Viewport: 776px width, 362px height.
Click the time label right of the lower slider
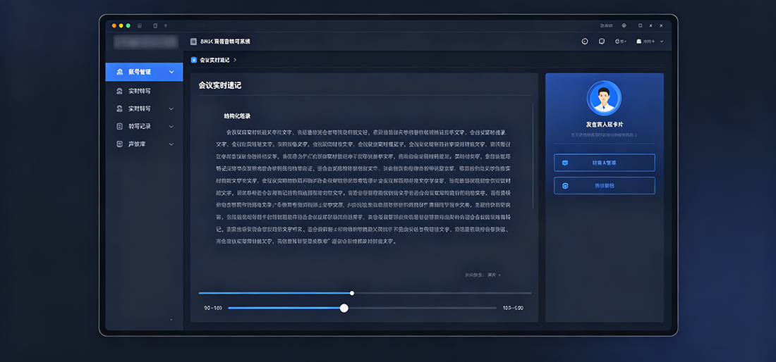click(513, 308)
